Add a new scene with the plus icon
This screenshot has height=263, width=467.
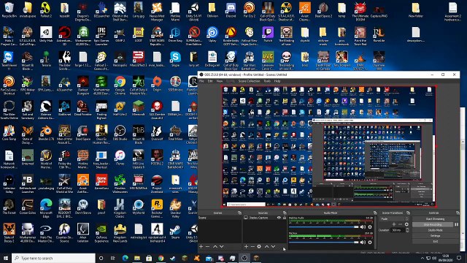201,247
